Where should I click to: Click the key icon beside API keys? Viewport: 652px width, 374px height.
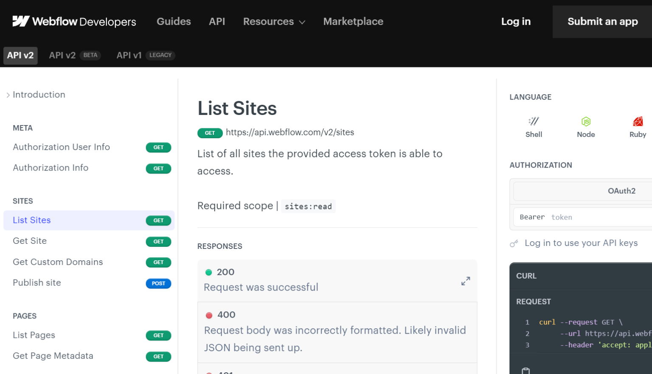point(514,243)
